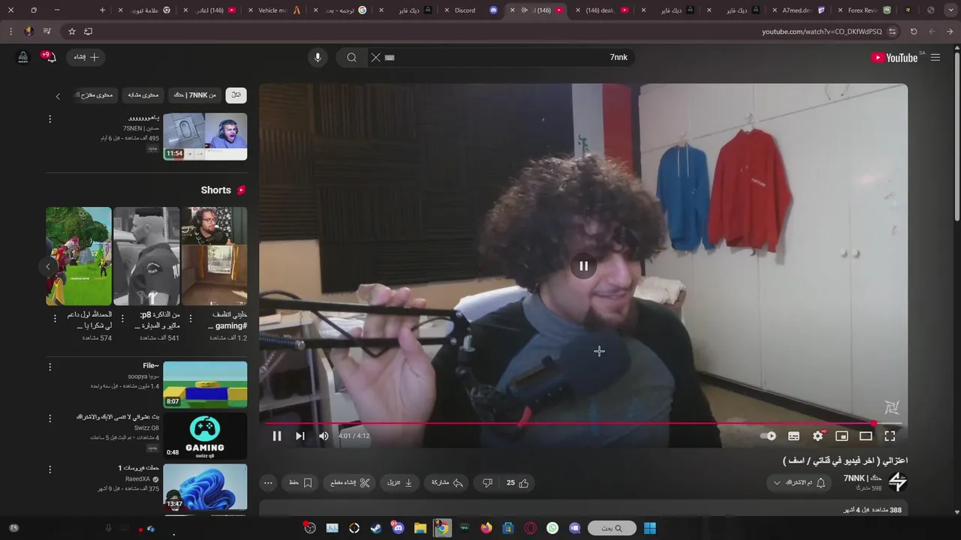The width and height of the screenshot is (961, 540).
Task: Open the gaming# short thumbnail
Action: pyautogui.click(x=214, y=256)
